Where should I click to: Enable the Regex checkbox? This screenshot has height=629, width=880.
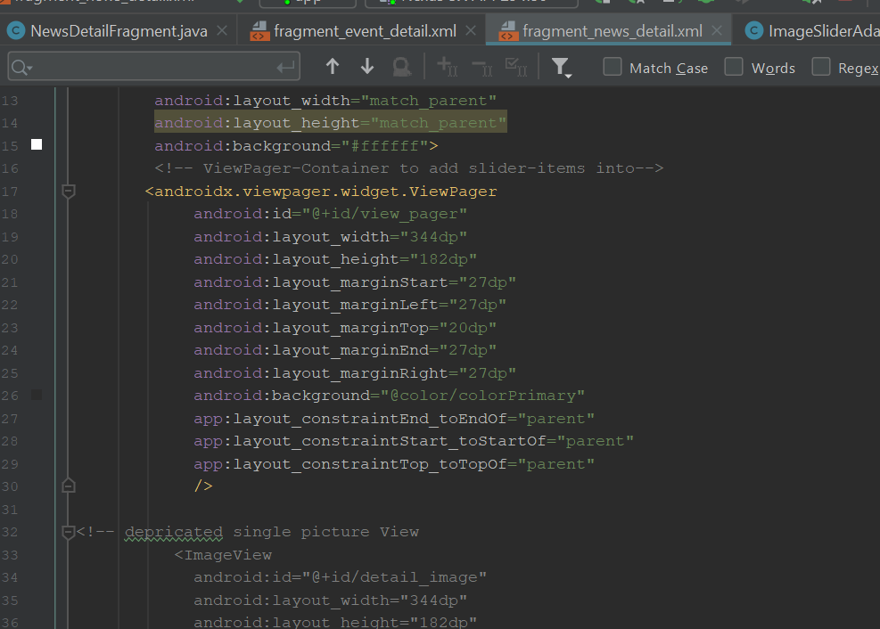[821, 68]
